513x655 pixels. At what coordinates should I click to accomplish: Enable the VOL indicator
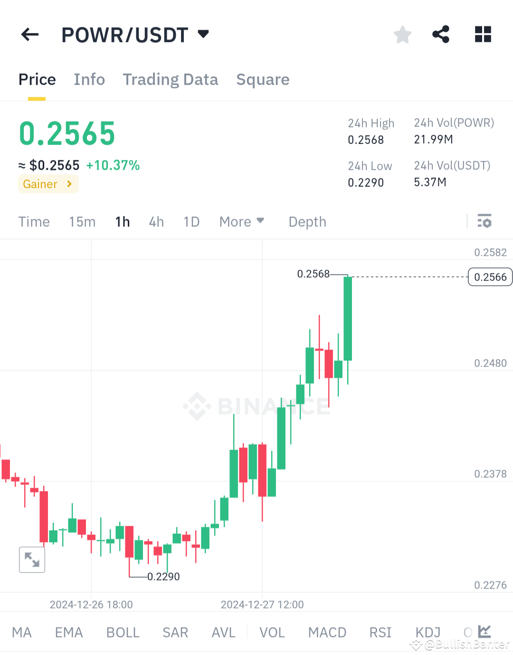pos(272,632)
